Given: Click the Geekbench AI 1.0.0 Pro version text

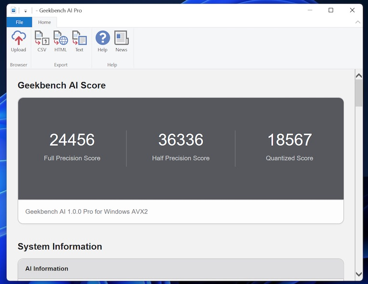Looking at the screenshot, I should point(87,212).
